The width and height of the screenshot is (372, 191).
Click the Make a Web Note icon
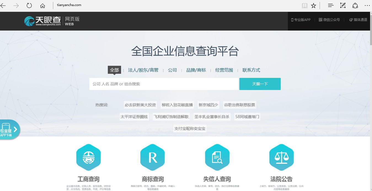click(x=343, y=6)
